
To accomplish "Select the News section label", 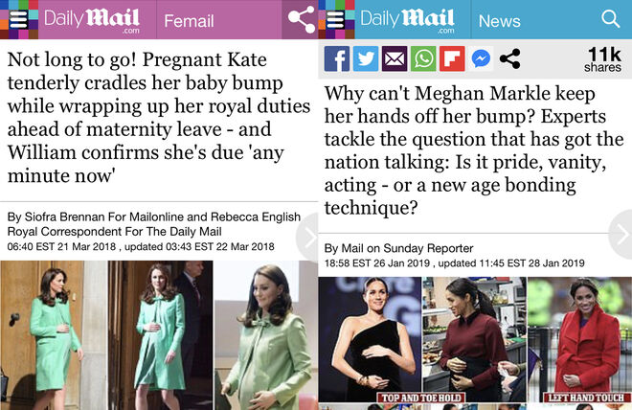I will pyautogui.click(x=499, y=20).
